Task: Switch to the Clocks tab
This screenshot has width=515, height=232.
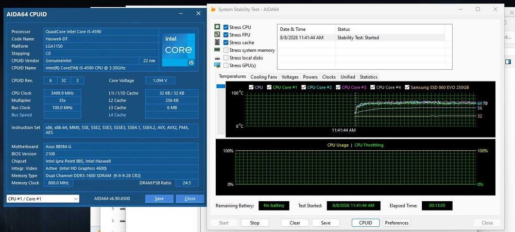Action: (x=329, y=77)
